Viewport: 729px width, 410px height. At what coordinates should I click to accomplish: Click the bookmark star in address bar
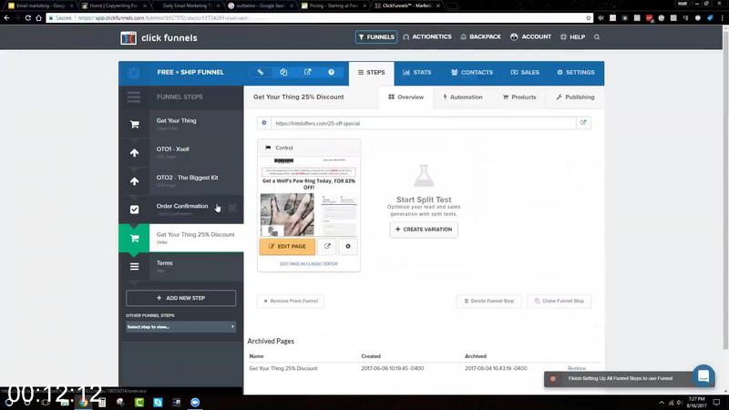point(588,18)
